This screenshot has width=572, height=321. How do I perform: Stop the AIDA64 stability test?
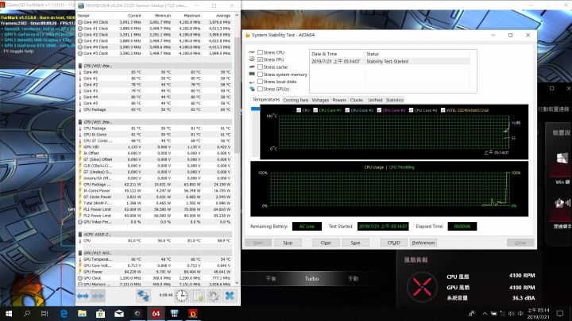pos(288,243)
